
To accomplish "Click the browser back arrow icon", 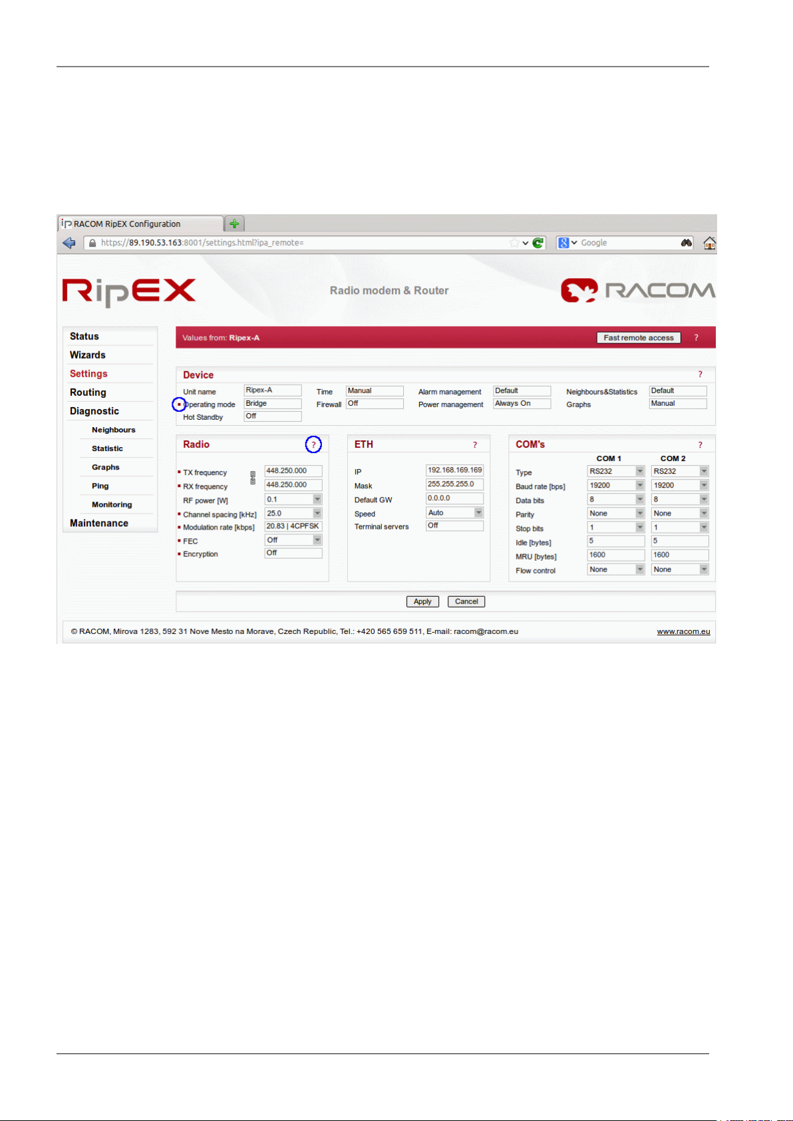I will [x=69, y=243].
